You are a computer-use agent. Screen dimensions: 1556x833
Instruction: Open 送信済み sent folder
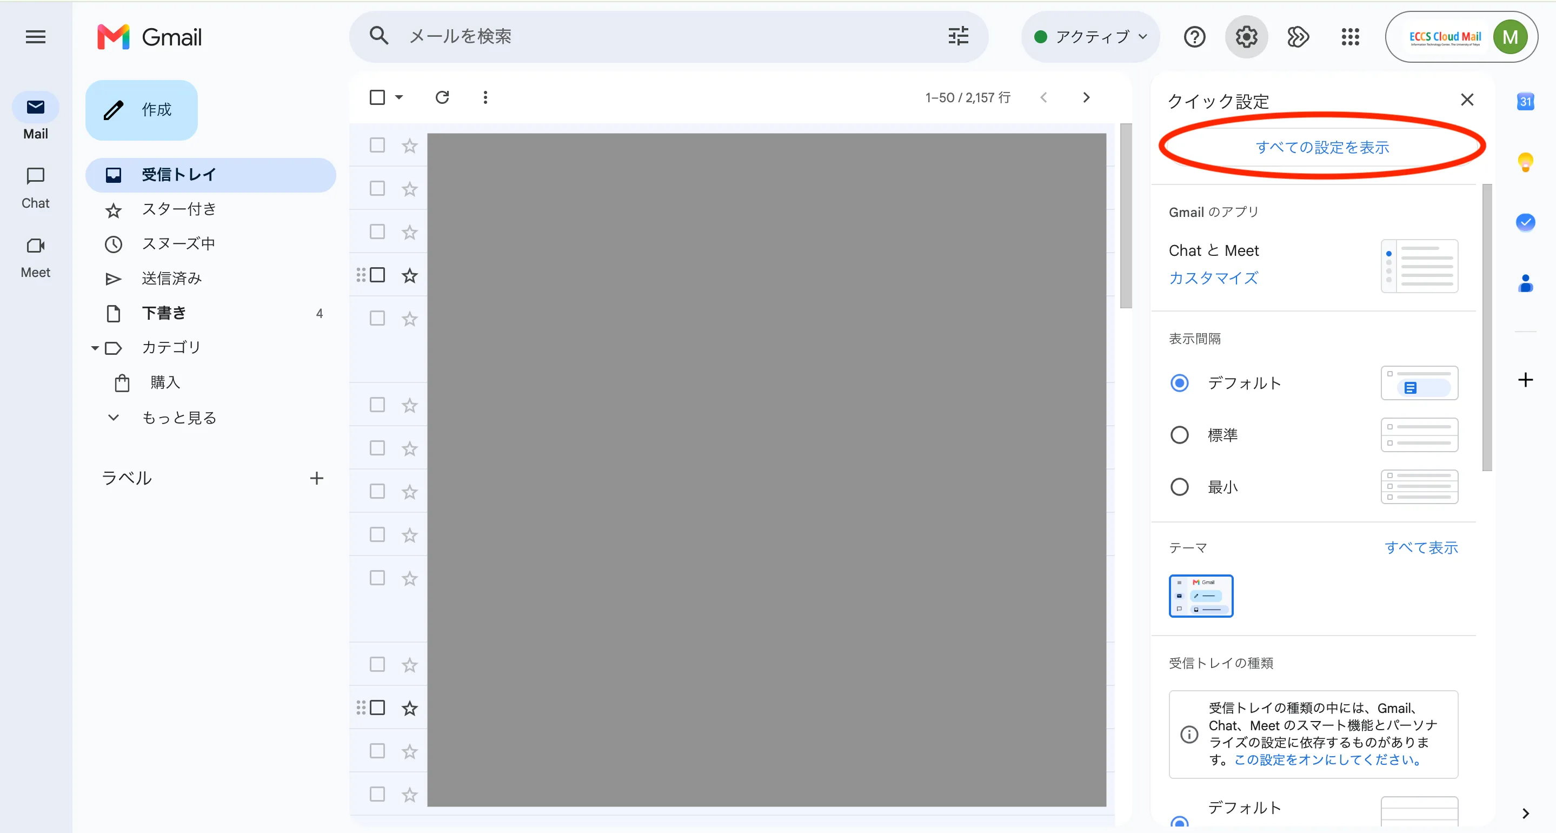click(210, 279)
